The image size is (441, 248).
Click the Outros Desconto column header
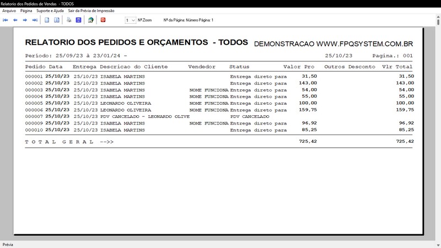[x=349, y=67]
